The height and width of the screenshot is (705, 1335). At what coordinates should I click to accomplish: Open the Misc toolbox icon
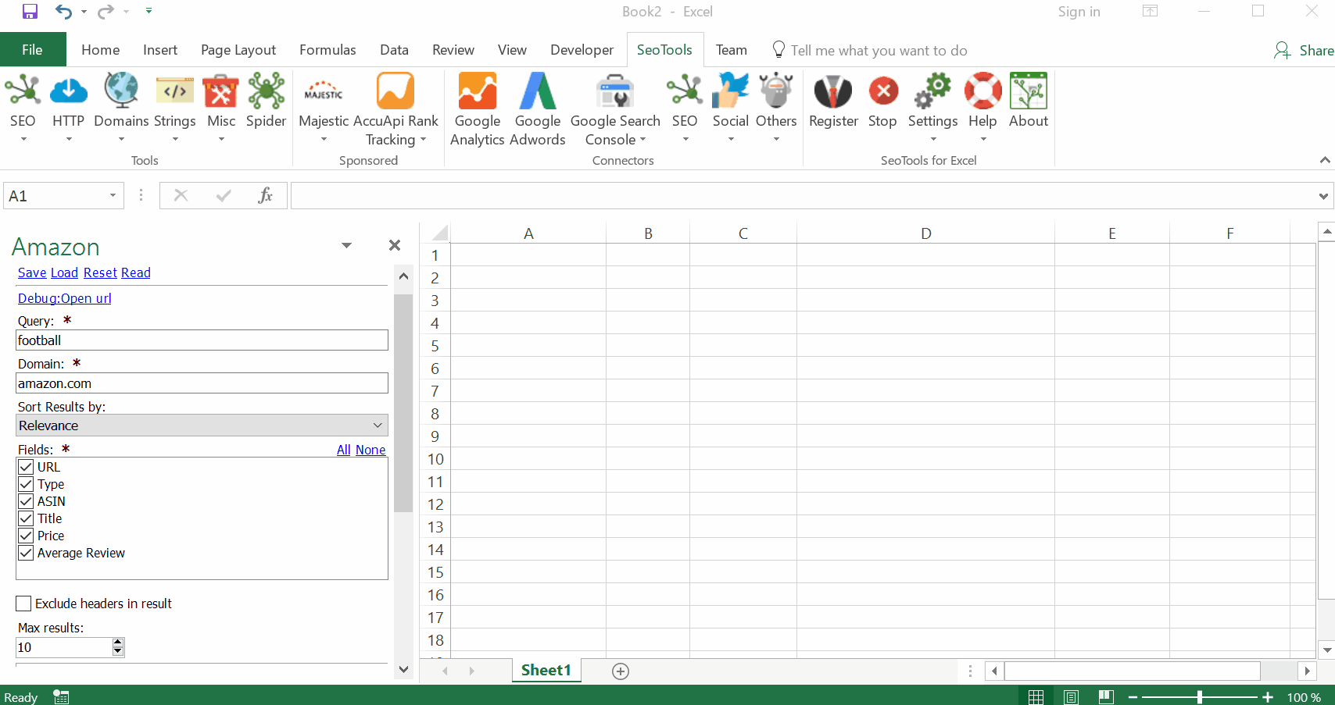click(x=221, y=91)
